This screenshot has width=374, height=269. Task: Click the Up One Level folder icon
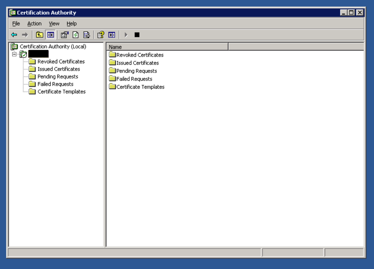click(40, 35)
